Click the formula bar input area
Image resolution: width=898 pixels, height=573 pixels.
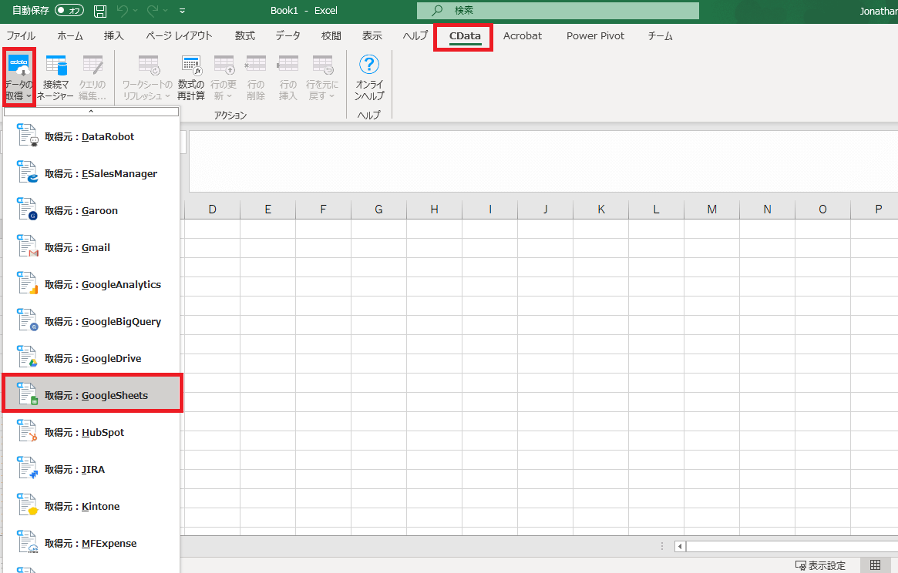[543, 162]
